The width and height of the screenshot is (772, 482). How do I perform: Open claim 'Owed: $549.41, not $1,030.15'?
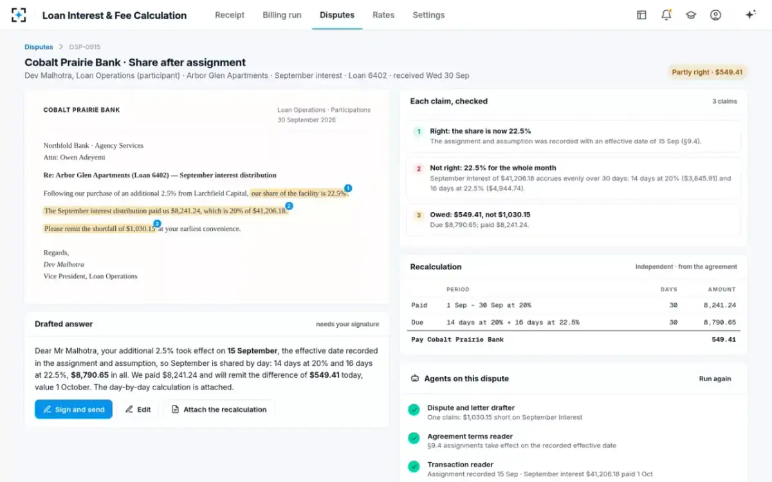tap(573, 220)
